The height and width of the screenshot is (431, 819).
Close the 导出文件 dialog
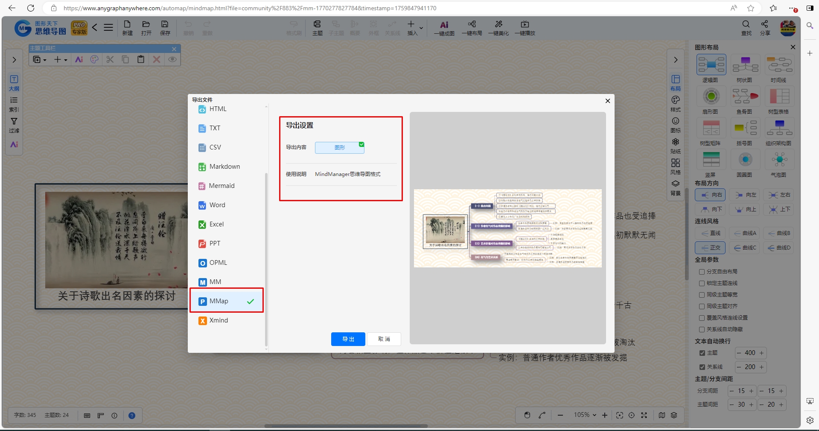(x=608, y=101)
